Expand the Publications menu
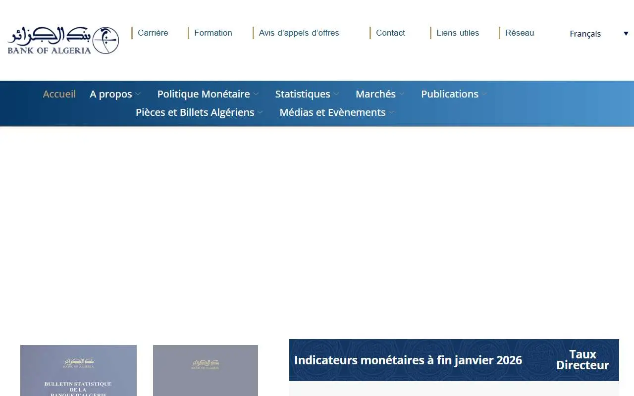634x396 pixels. [x=454, y=94]
